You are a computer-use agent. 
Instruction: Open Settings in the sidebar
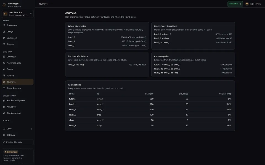point(18,135)
